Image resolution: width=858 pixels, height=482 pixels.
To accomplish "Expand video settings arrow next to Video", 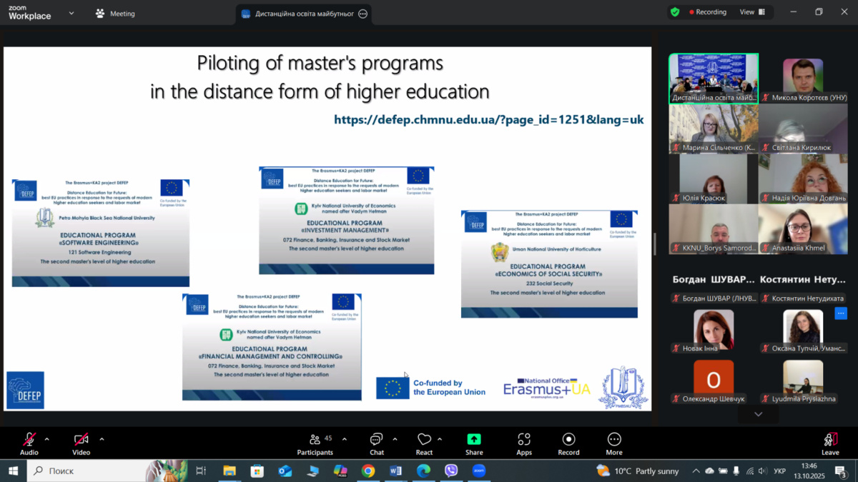I will [x=102, y=439].
